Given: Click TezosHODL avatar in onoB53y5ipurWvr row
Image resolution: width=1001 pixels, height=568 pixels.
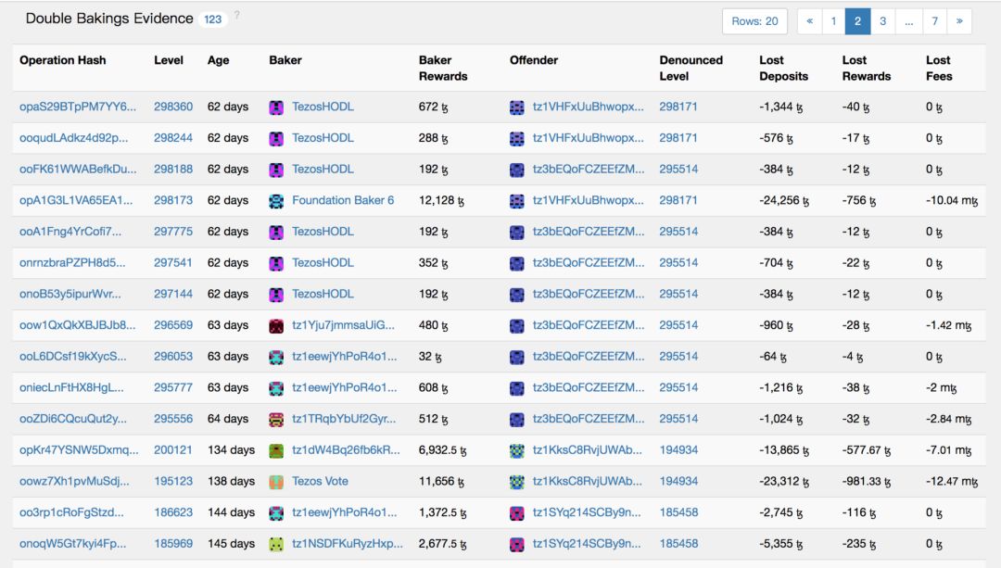Looking at the screenshot, I should click(276, 295).
